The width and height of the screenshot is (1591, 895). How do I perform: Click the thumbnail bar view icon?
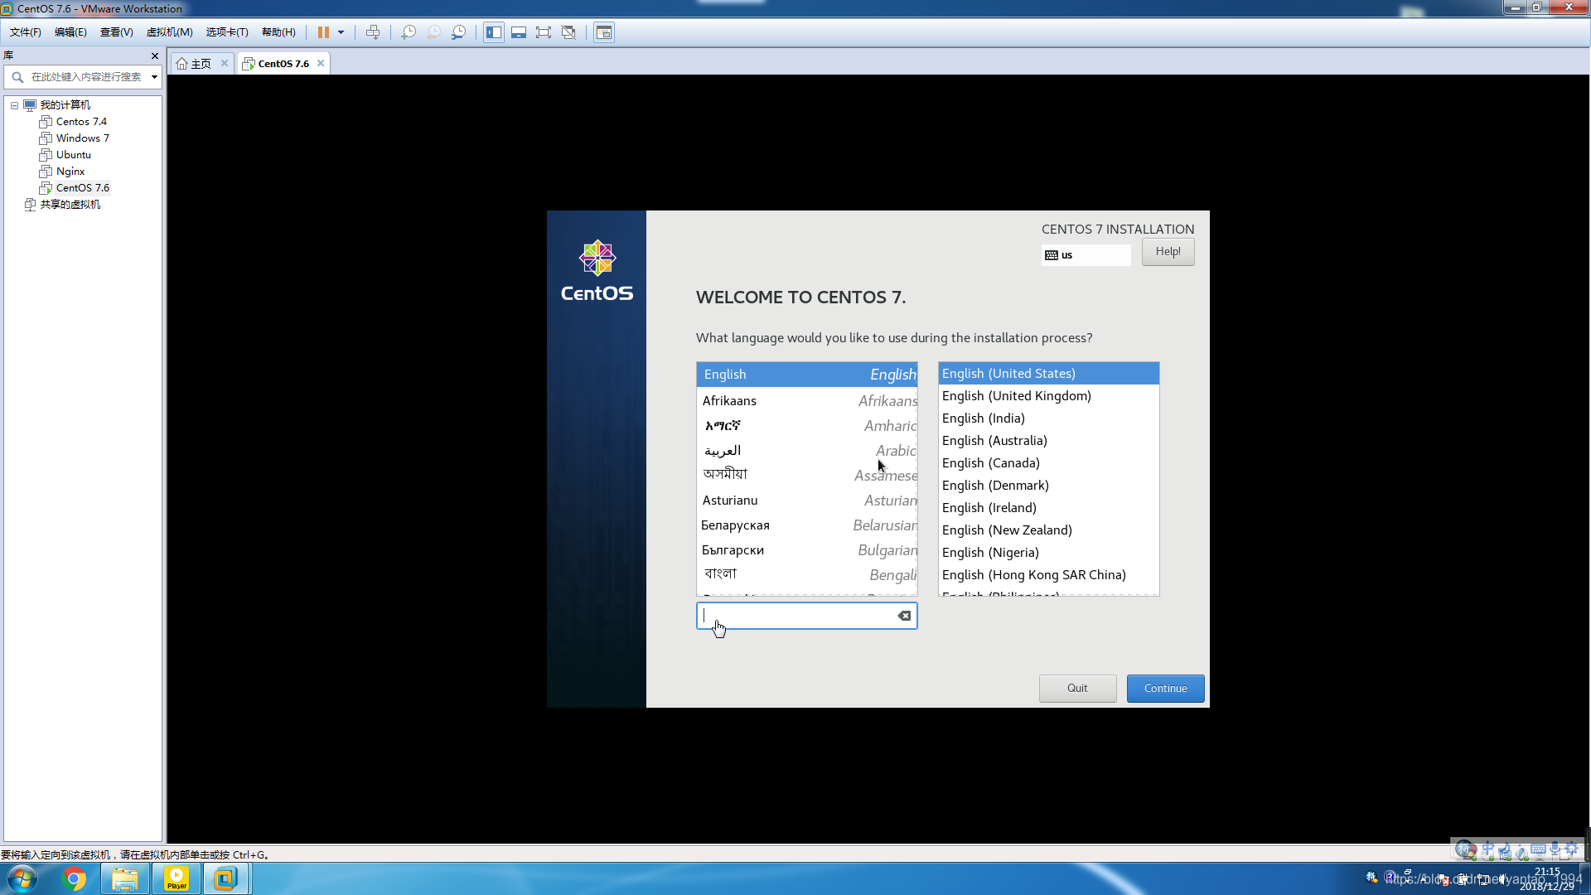tap(519, 32)
